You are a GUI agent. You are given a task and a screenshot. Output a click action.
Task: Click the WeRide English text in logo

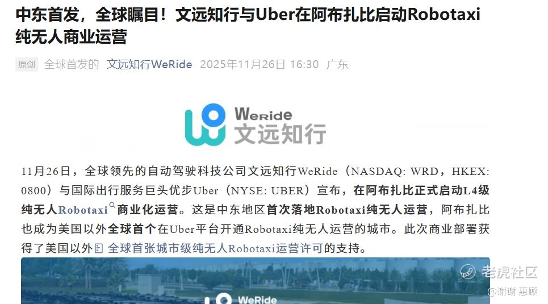[x=263, y=114]
